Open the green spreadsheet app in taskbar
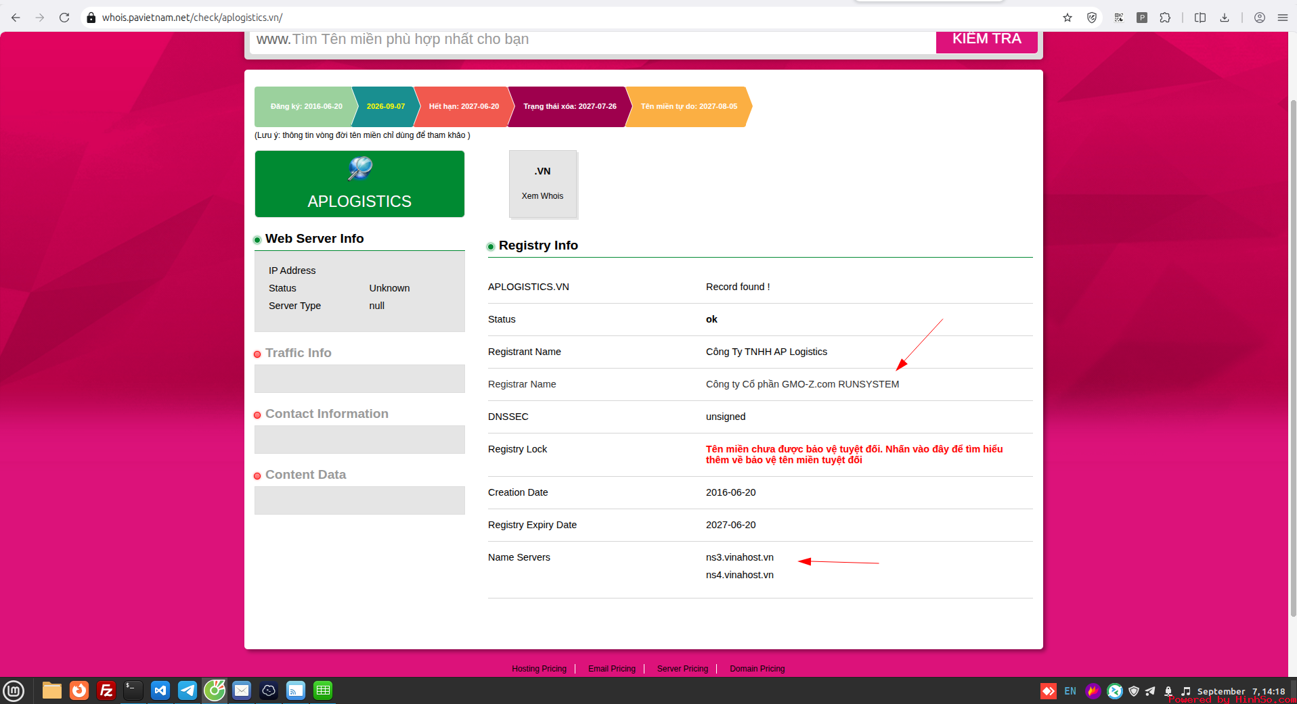The width and height of the screenshot is (1297, 704). [x=323, y=690]
